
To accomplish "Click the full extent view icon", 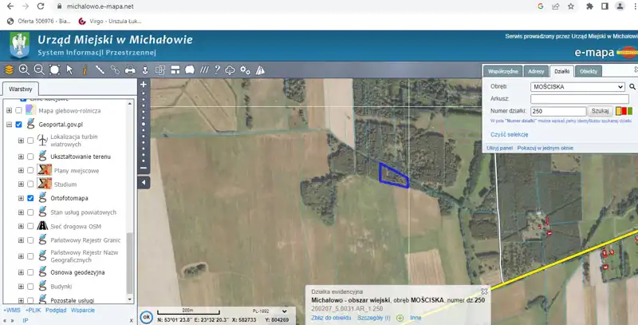I will [53, 70].
